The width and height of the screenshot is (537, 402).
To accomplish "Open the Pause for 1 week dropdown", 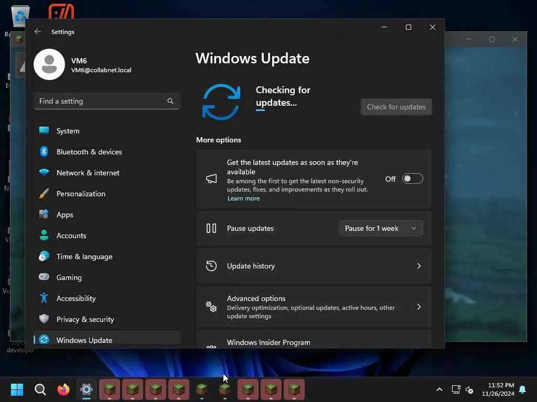I will coord(381,228).
